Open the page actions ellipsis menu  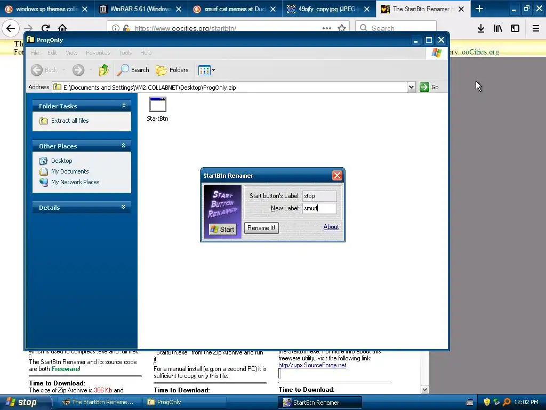coord(327,28)
